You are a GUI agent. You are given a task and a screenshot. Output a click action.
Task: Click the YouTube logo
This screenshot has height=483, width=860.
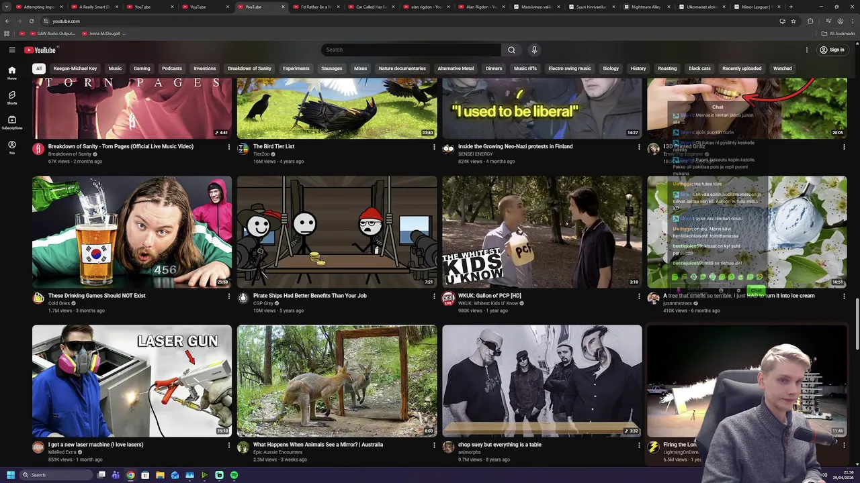pyautogui.click(x=40, y=50)
